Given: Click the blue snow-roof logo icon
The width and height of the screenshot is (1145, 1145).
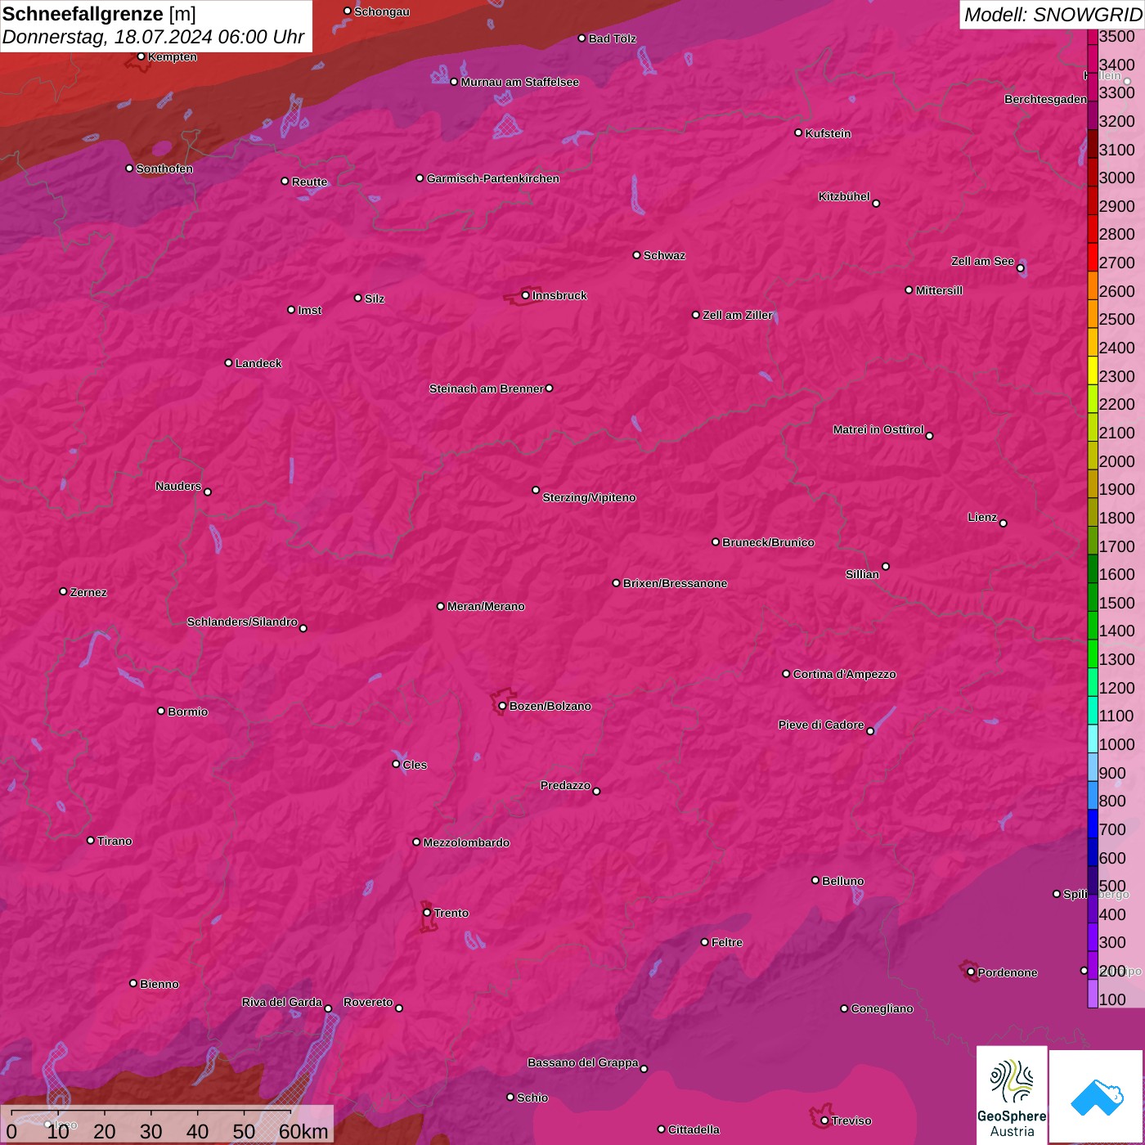Looking at the screenshot, I should point(1096,1098).
